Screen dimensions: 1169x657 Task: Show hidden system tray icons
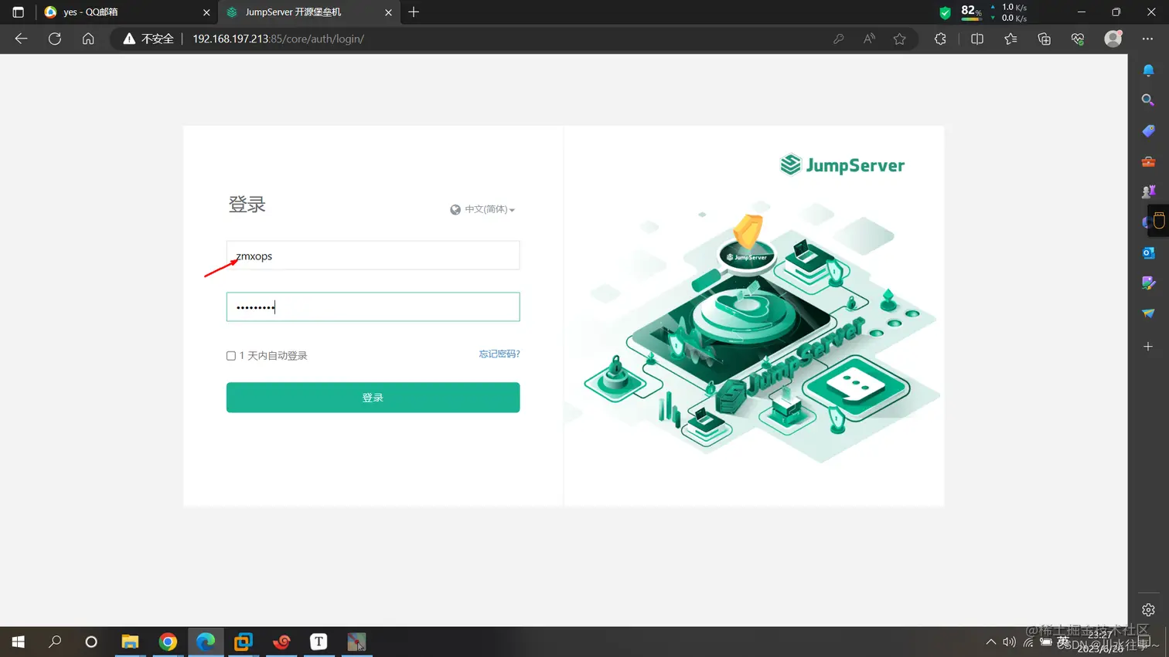(x=990, y=642)
